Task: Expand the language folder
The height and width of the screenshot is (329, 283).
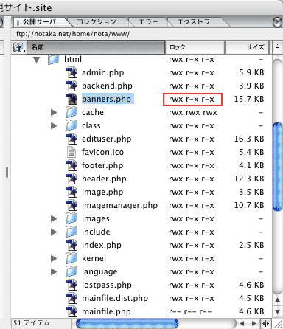Action: [x=54, y=272]
